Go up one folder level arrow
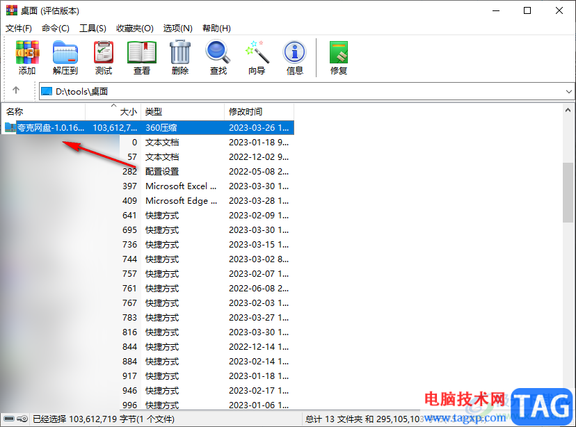The width and height of the screenshot is (576, 427). (x=16, y=90)
